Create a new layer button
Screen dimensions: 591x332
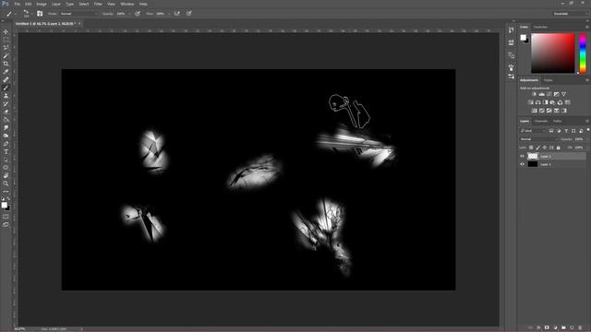coord(572,328)
